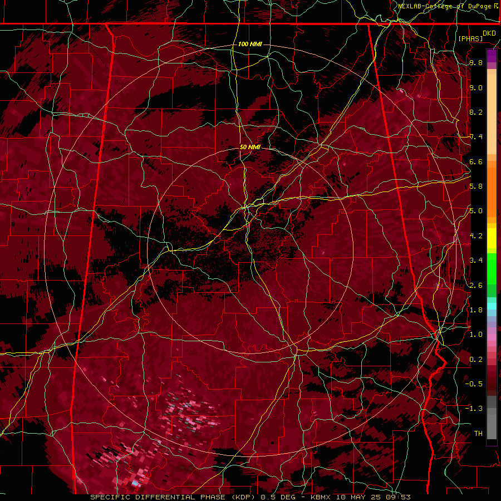
Task: Click the 3.4 scale value
Action: click(476, 261)
